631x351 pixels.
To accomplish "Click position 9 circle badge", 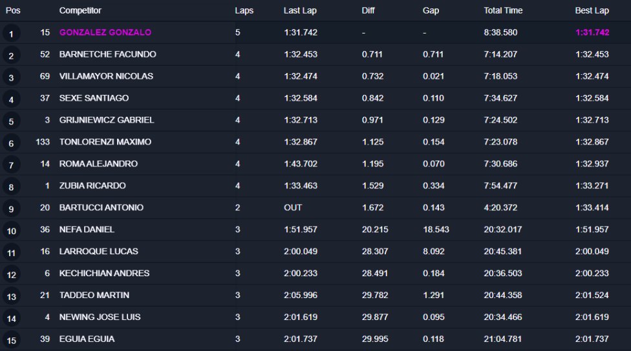I will tap(11, 209).
